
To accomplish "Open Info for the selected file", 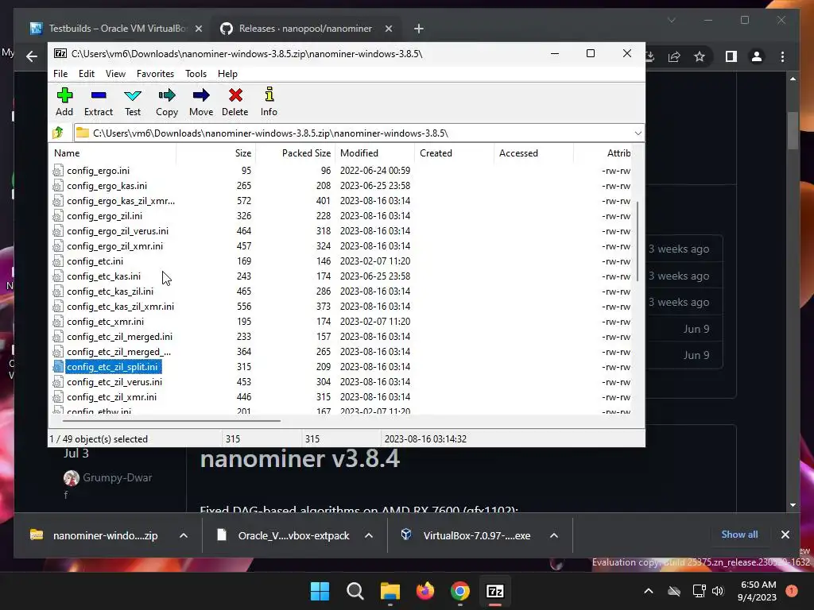I will pos(269,102).
